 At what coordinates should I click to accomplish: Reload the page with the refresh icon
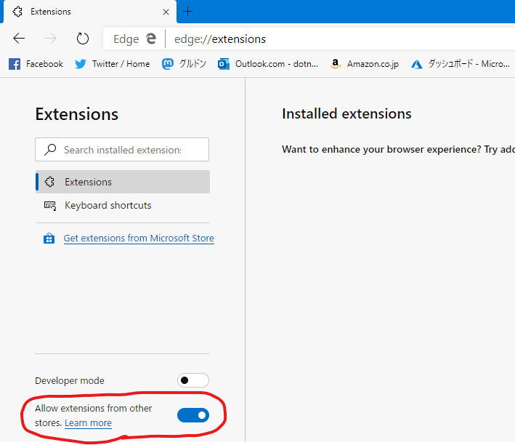pyautogui.click(x=82, y=39)
